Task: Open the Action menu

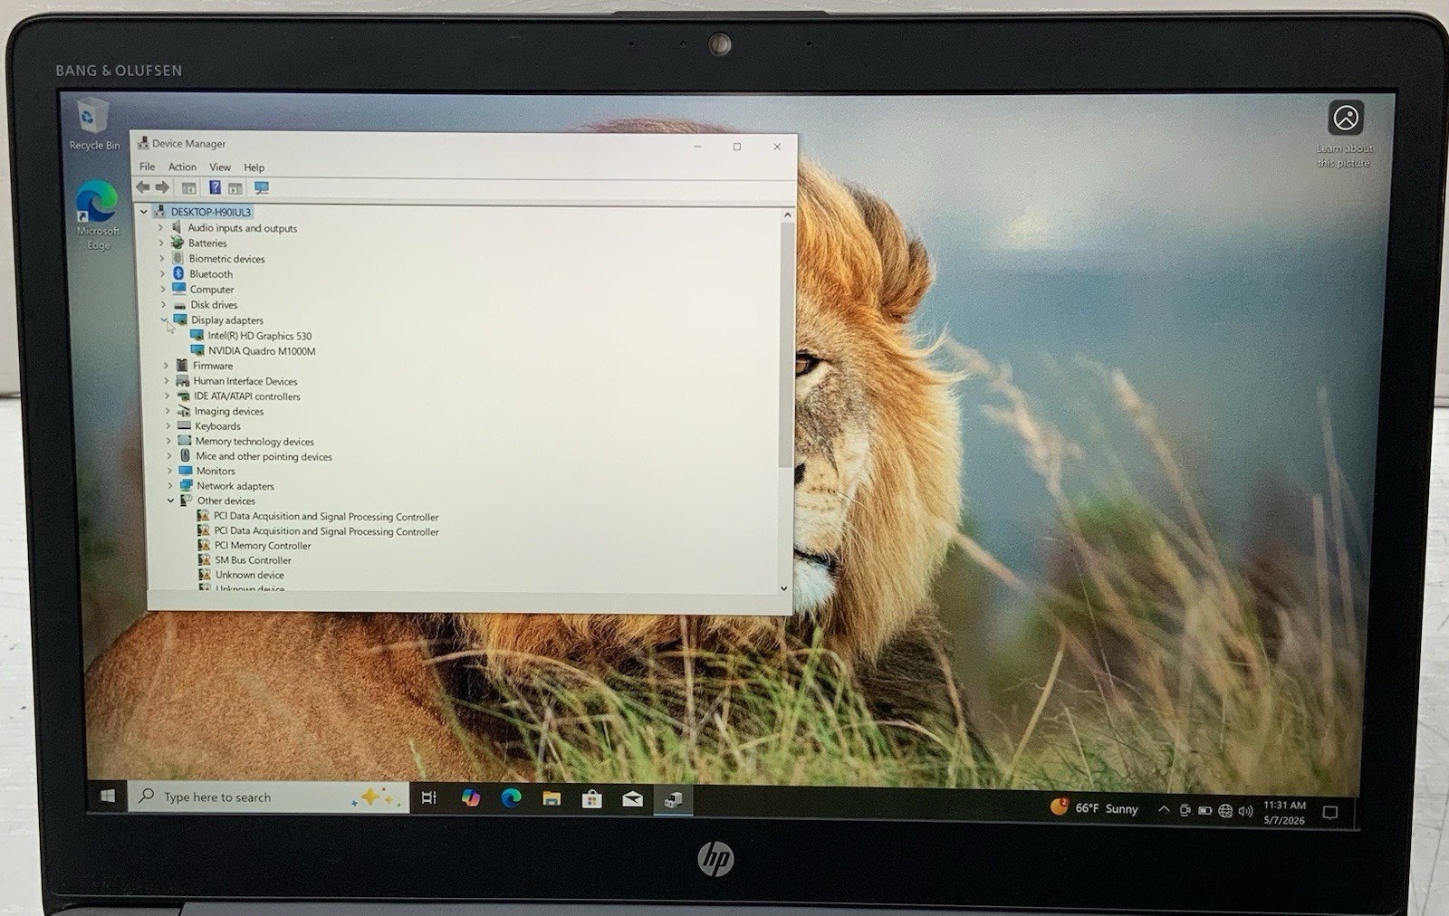Action: [182, 167]
